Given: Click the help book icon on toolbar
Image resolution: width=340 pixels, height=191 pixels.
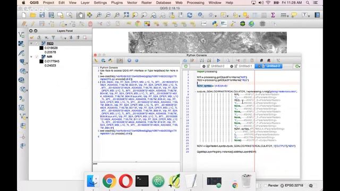Looking at the screenshot, I should pos(317,15).
